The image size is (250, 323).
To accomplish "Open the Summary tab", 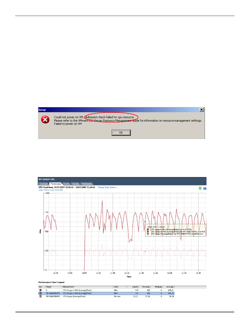I will [x=44, y=184].
